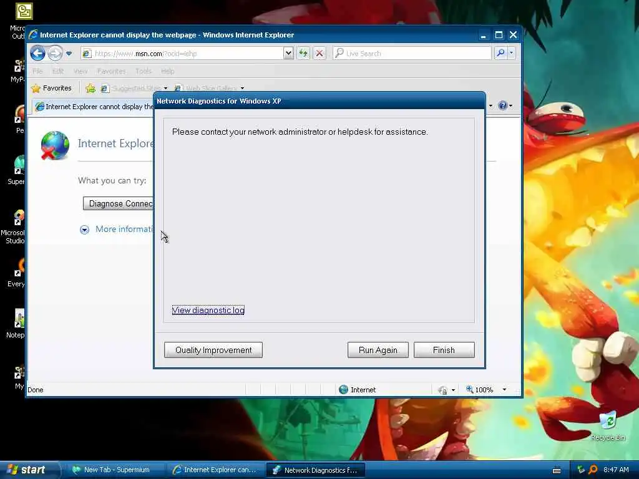Open the View menu
The width and height of the screenshot is (639, 479).
point(80,71)
